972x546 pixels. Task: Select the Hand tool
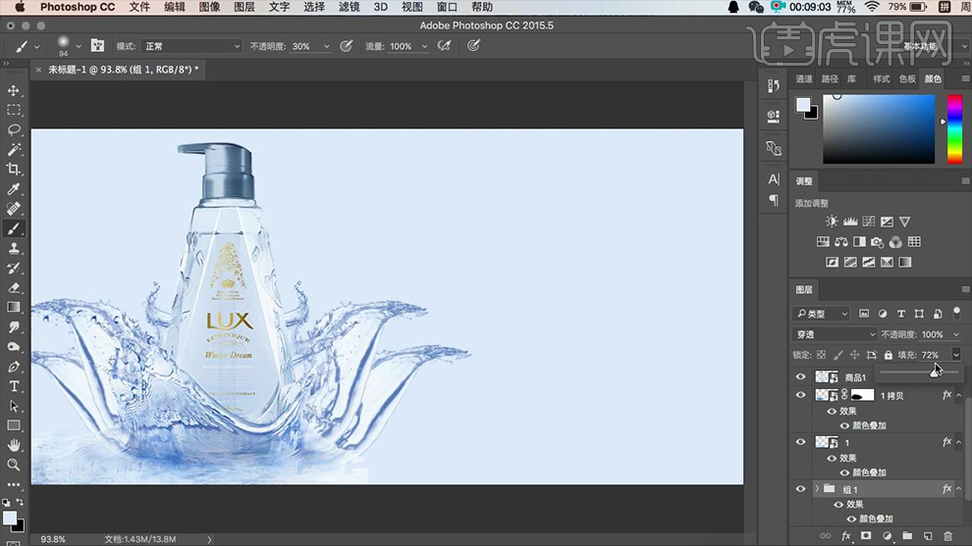(x=14, y=445)
